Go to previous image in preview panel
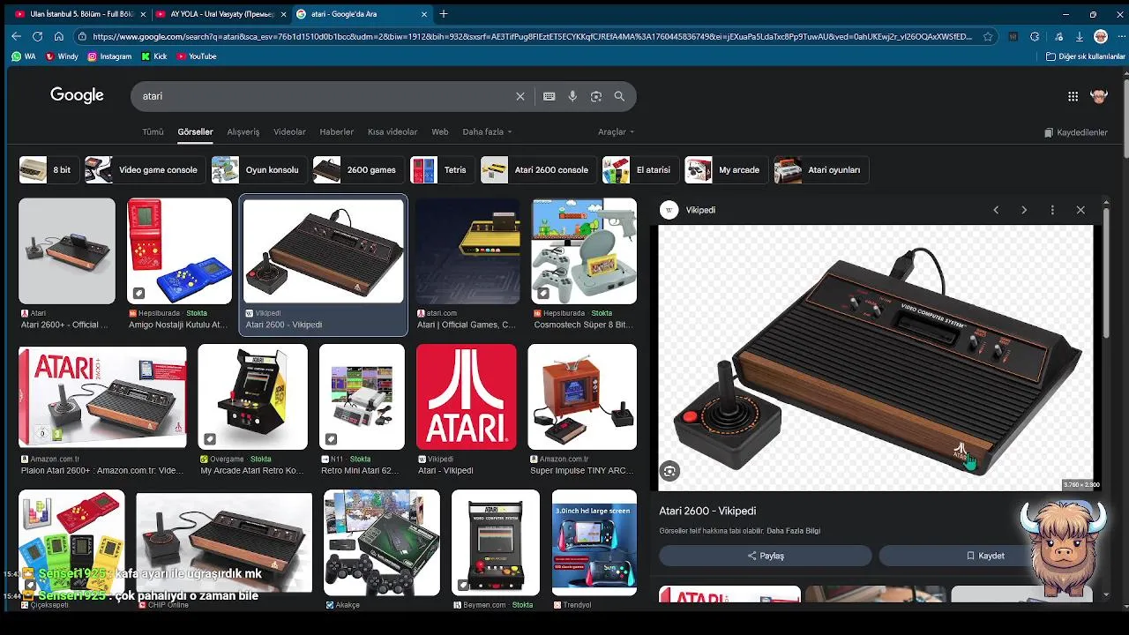 point(996,210)
